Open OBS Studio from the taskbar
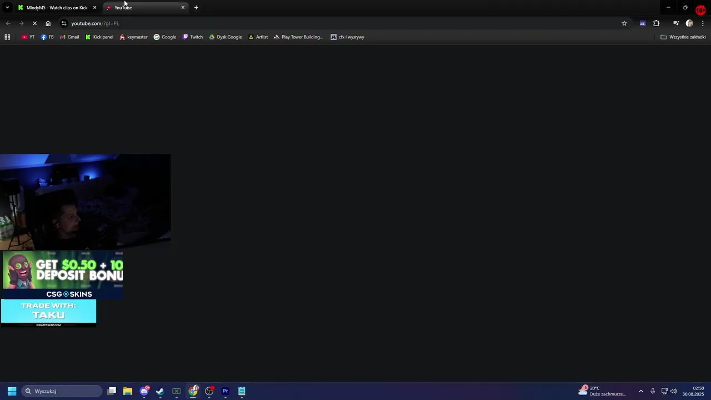 tap(209, 391)
